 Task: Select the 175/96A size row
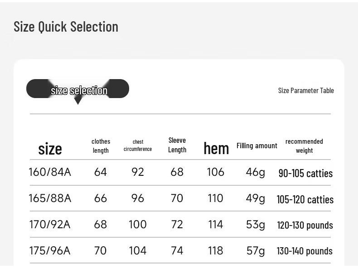tap(50, 251)
